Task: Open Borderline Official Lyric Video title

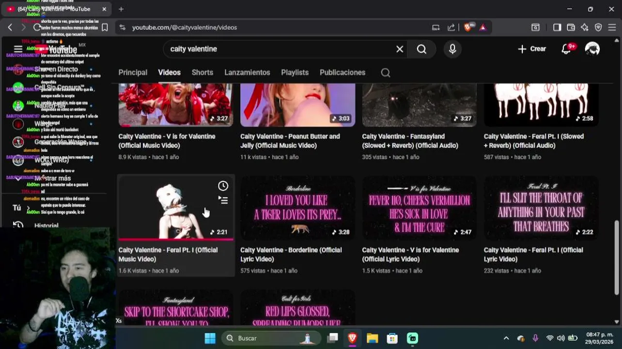Action: (x=291, y=254)
